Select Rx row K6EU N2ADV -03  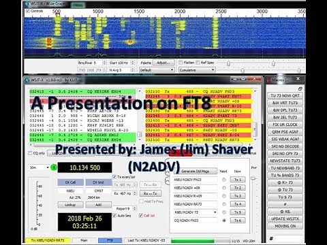[x=198, y=130]
